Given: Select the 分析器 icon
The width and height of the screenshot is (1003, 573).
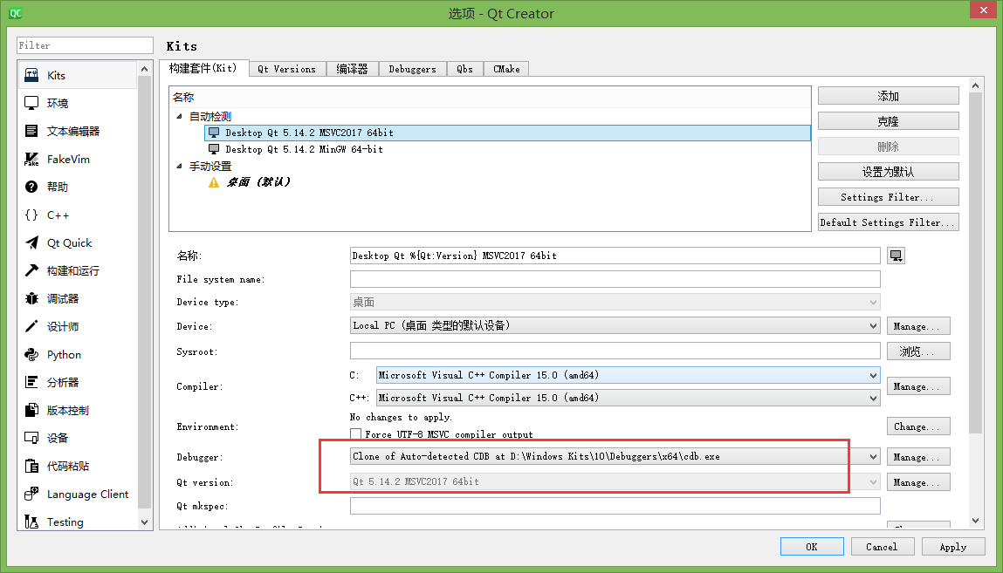Looking at the screenshot, I should (x=31, y=382).
